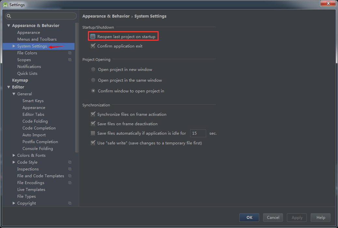Screen dimensions: 338x228
Task: Click the project-level icon beside Copyright
Action: (70, 203)
